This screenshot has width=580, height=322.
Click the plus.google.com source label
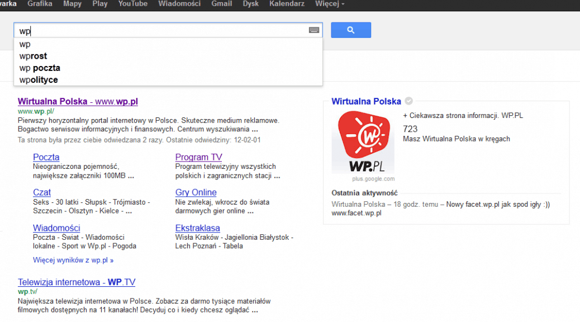(x=373, y=179)
